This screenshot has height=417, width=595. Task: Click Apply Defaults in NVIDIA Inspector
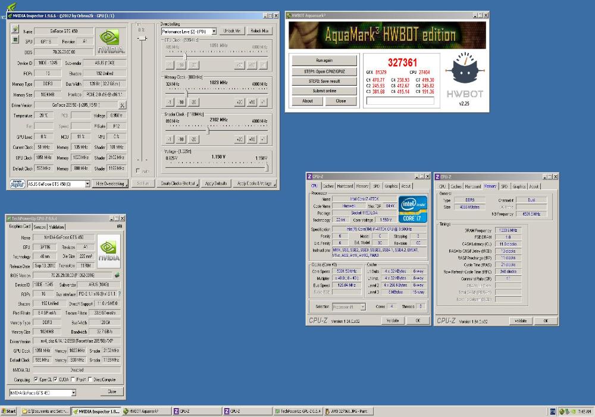(216, 183)
